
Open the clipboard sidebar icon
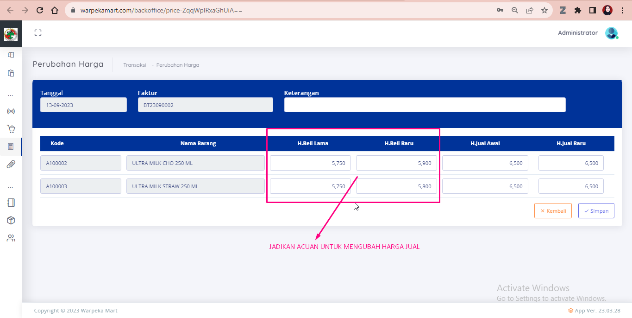pos(11,73)
